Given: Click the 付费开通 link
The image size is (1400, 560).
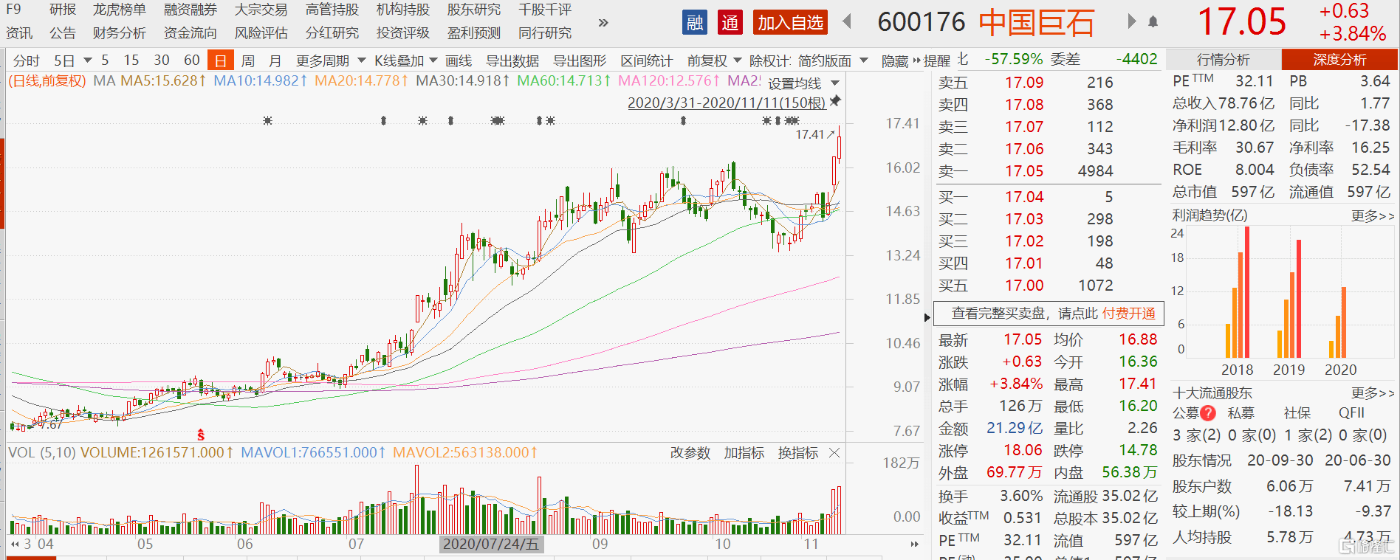Looking at the screenshot, I should click(x=1128, y=314).
